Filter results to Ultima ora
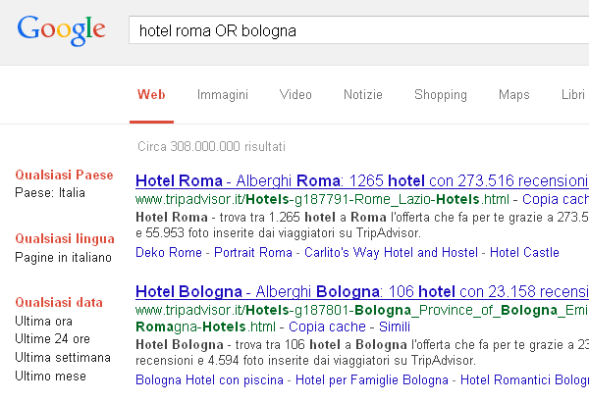This screenshot has height=402, width=589. [x=43, y=321]
